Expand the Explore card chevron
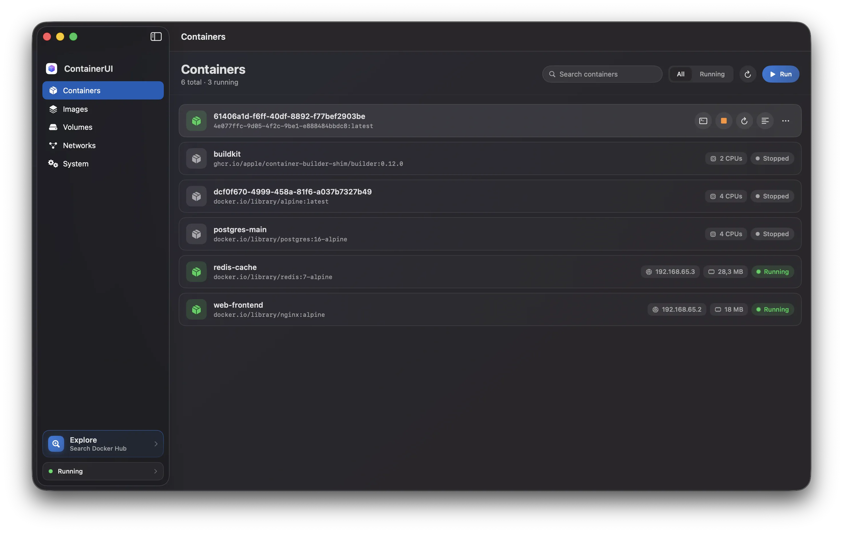This screenshot has height=533, width=843. point(156,444)
